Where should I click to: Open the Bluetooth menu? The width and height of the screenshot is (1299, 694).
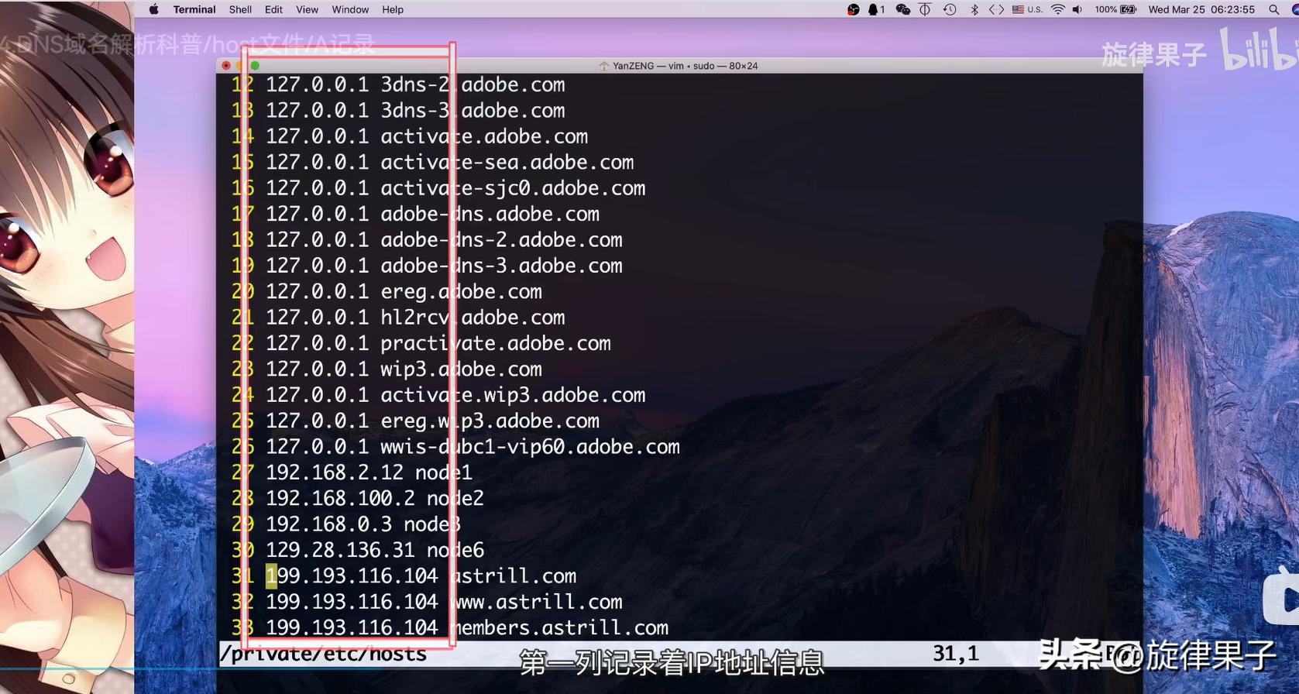pyautogui.click(x=974, y=9)
